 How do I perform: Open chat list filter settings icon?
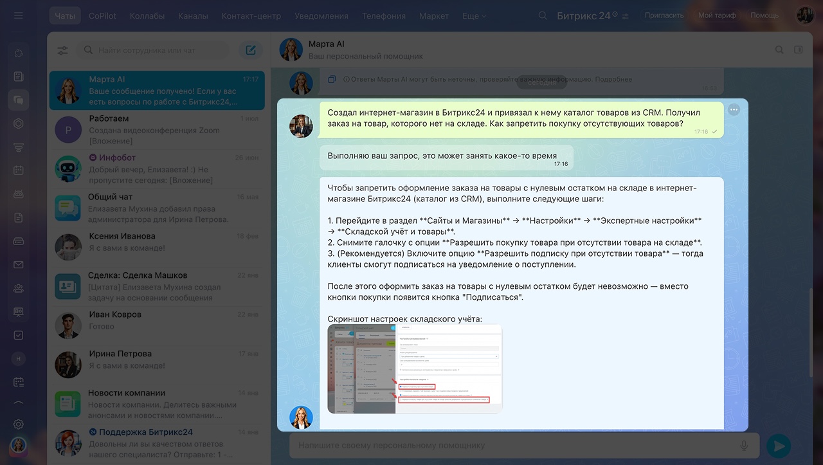click(x=62, y=50)
